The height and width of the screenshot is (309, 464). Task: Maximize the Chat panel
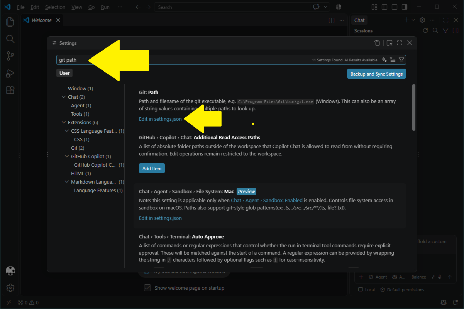pyautogui.click(x=446, y=20)
